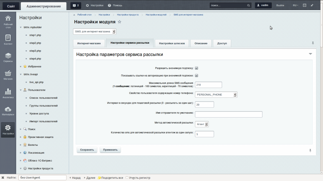Click the Сохранить button
Image resolution: width=323 pixels, height=181 pixels.
click(x=87, y=150)
